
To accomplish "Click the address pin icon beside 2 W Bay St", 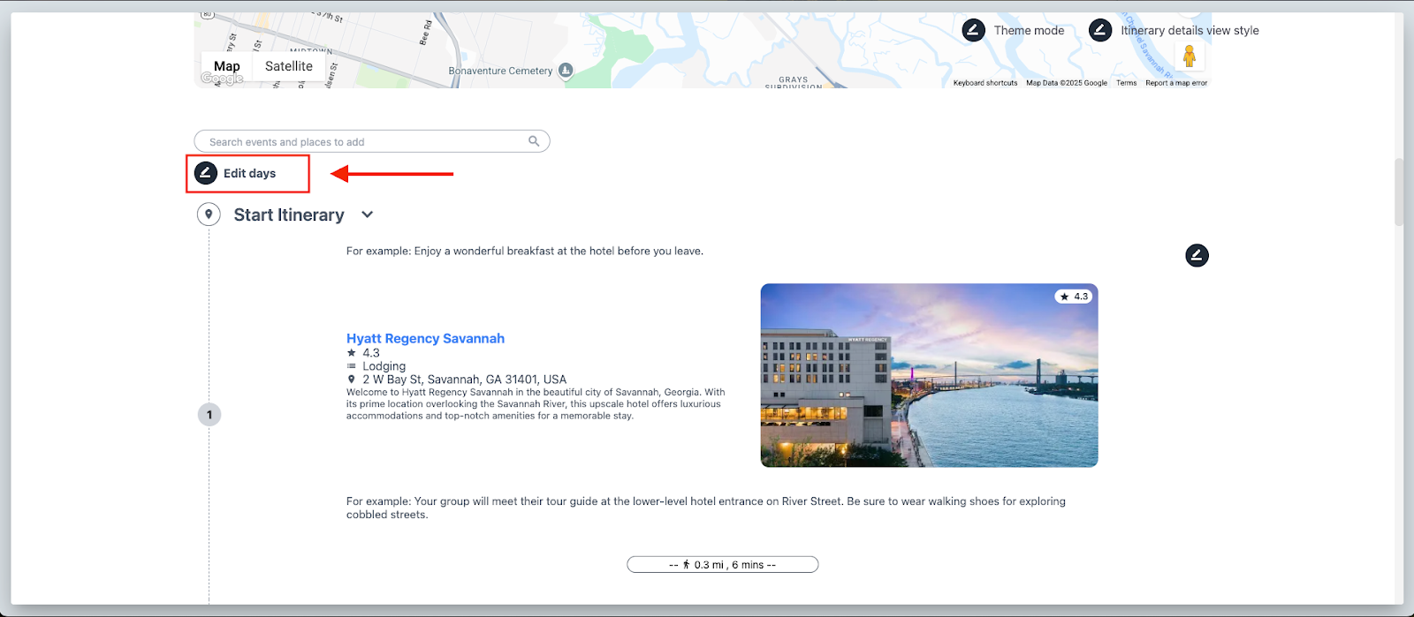I will (351, 380).
